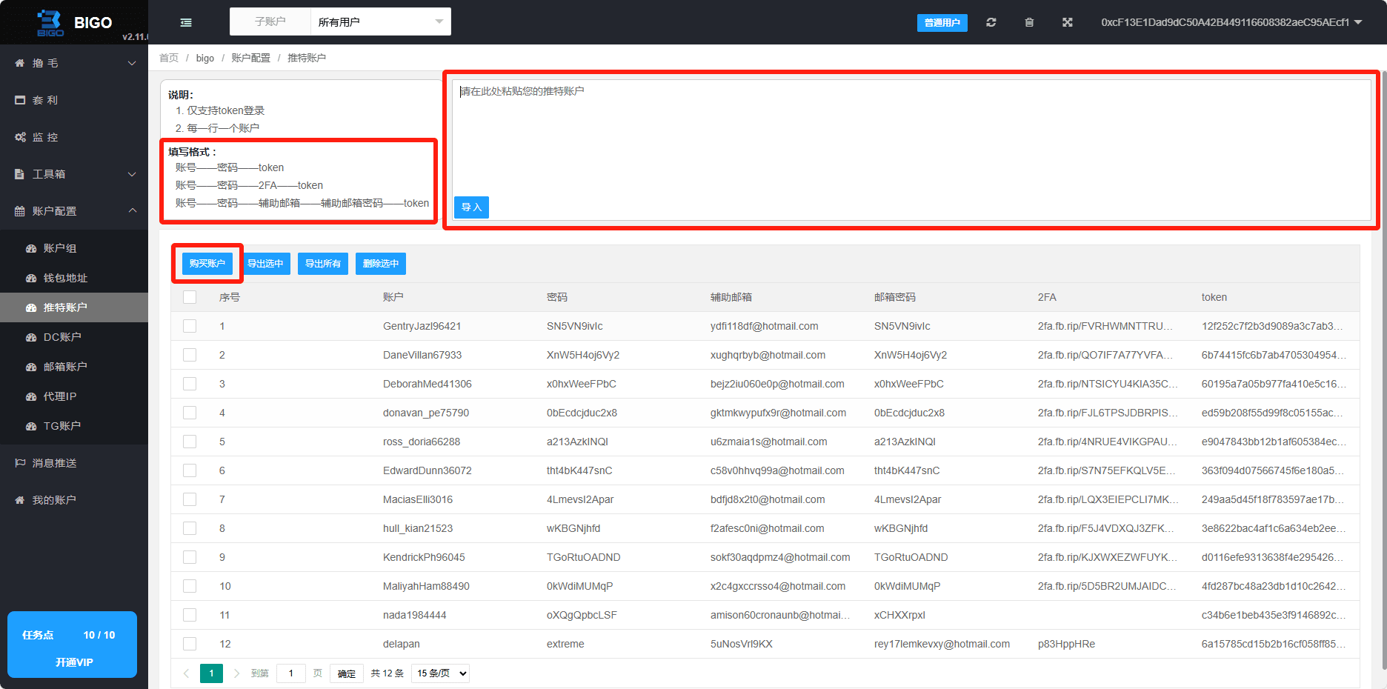Click the 普通用户 badge
The image size is (1387, 689).
tap(942, 23)
